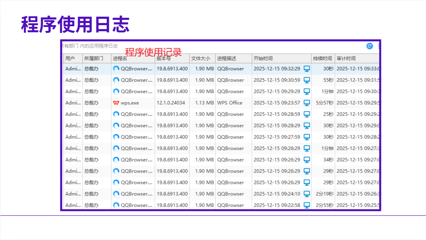Click the monitor icon in the 09:24:10 row

(x=307, y=194)
